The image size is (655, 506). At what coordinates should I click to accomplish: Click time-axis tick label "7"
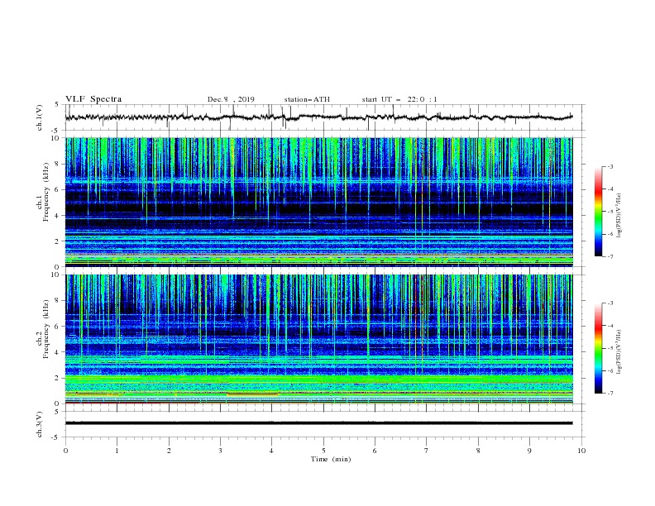(427, 451)
